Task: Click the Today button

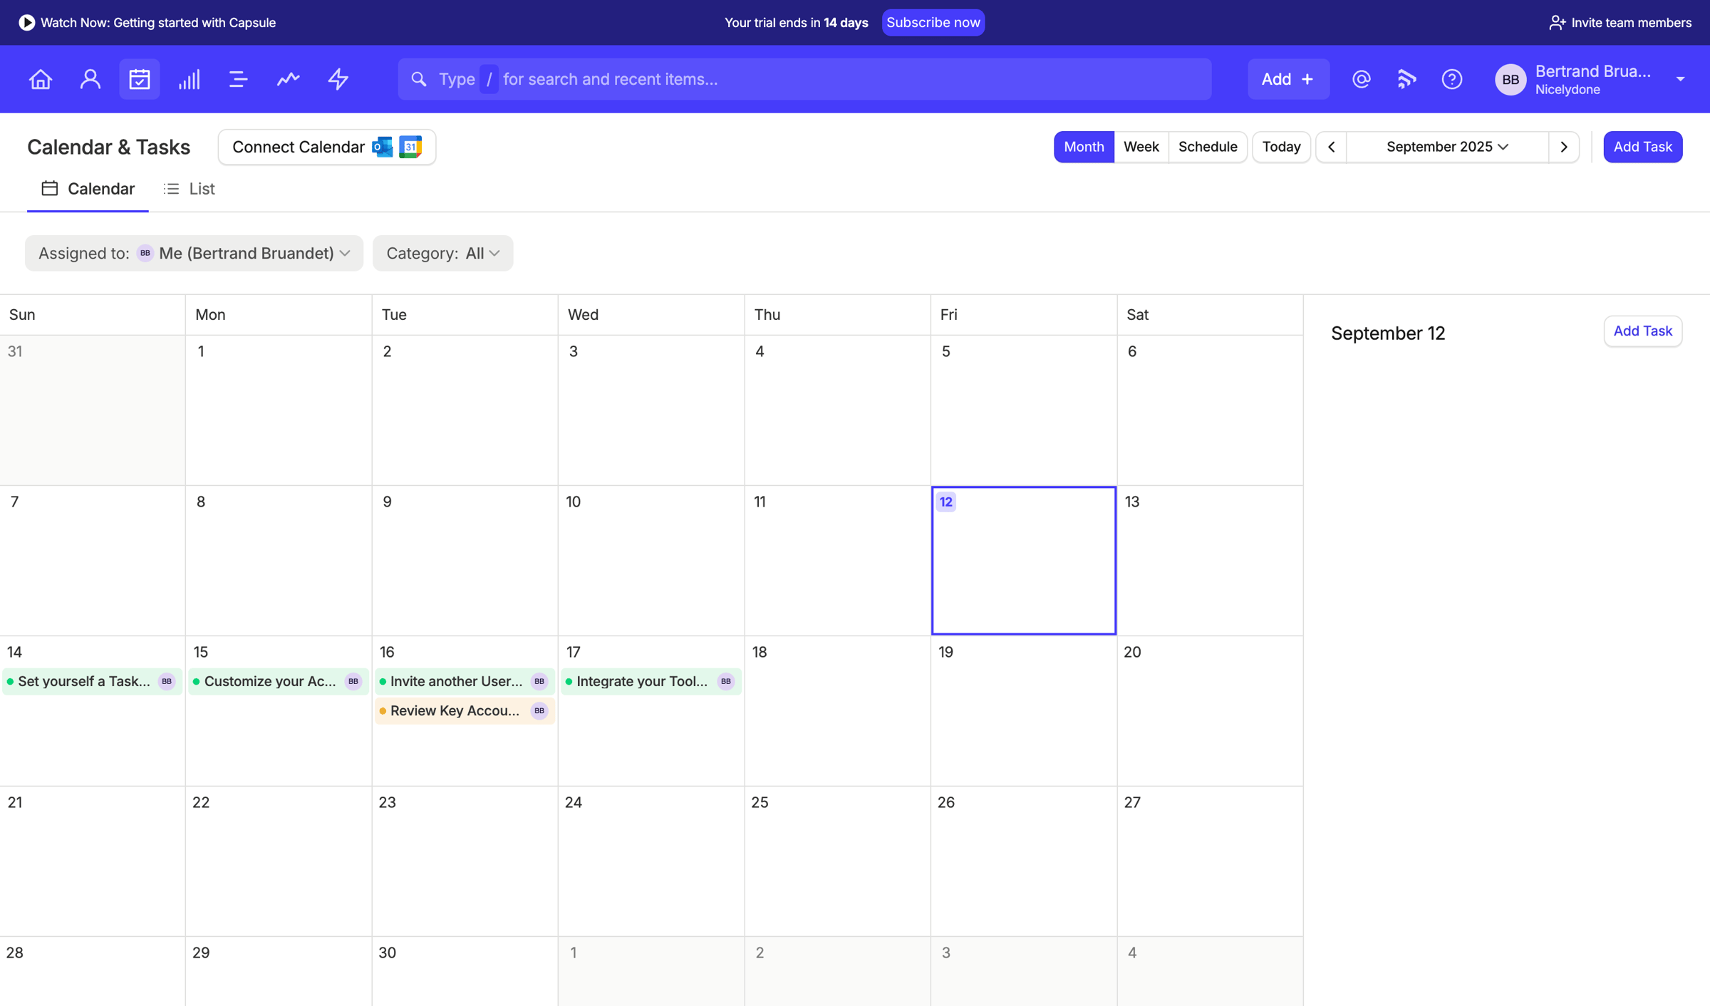Action: pos(1281,147)
